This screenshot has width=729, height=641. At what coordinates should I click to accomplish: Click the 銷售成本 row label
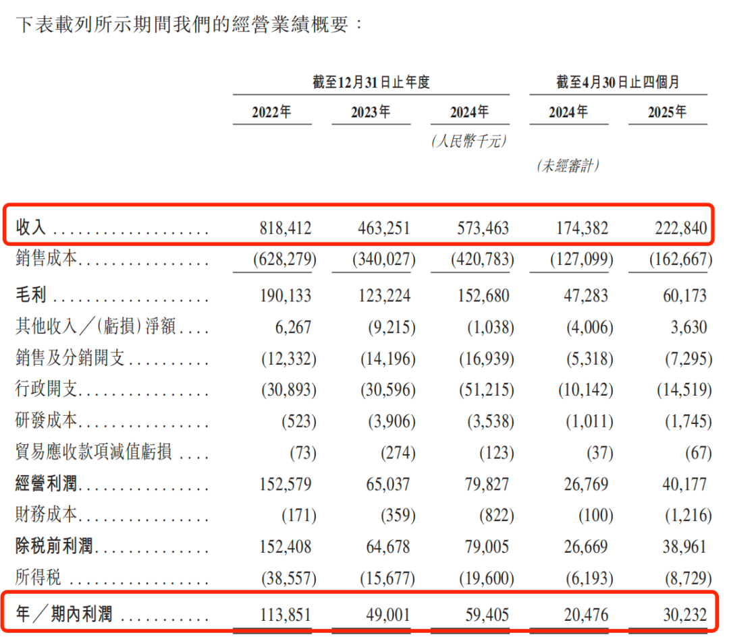(47, 259)
